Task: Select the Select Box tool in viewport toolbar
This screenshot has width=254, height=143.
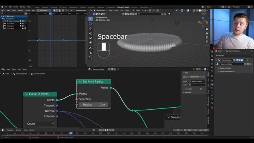Action: pyautogui.click(x=91, y=19)
